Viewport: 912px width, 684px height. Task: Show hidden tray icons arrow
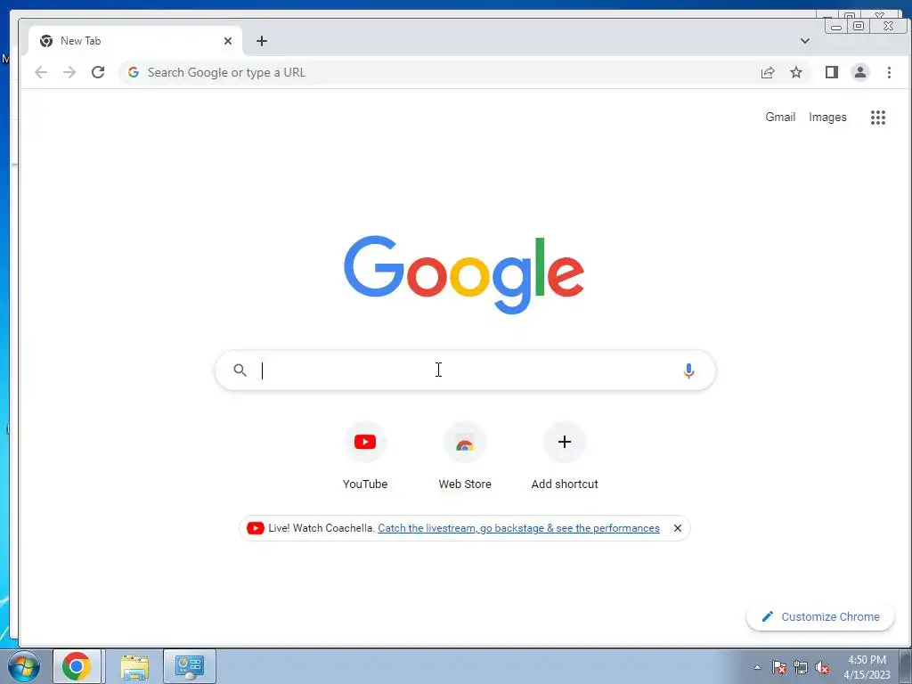click(x=757, y=667)
